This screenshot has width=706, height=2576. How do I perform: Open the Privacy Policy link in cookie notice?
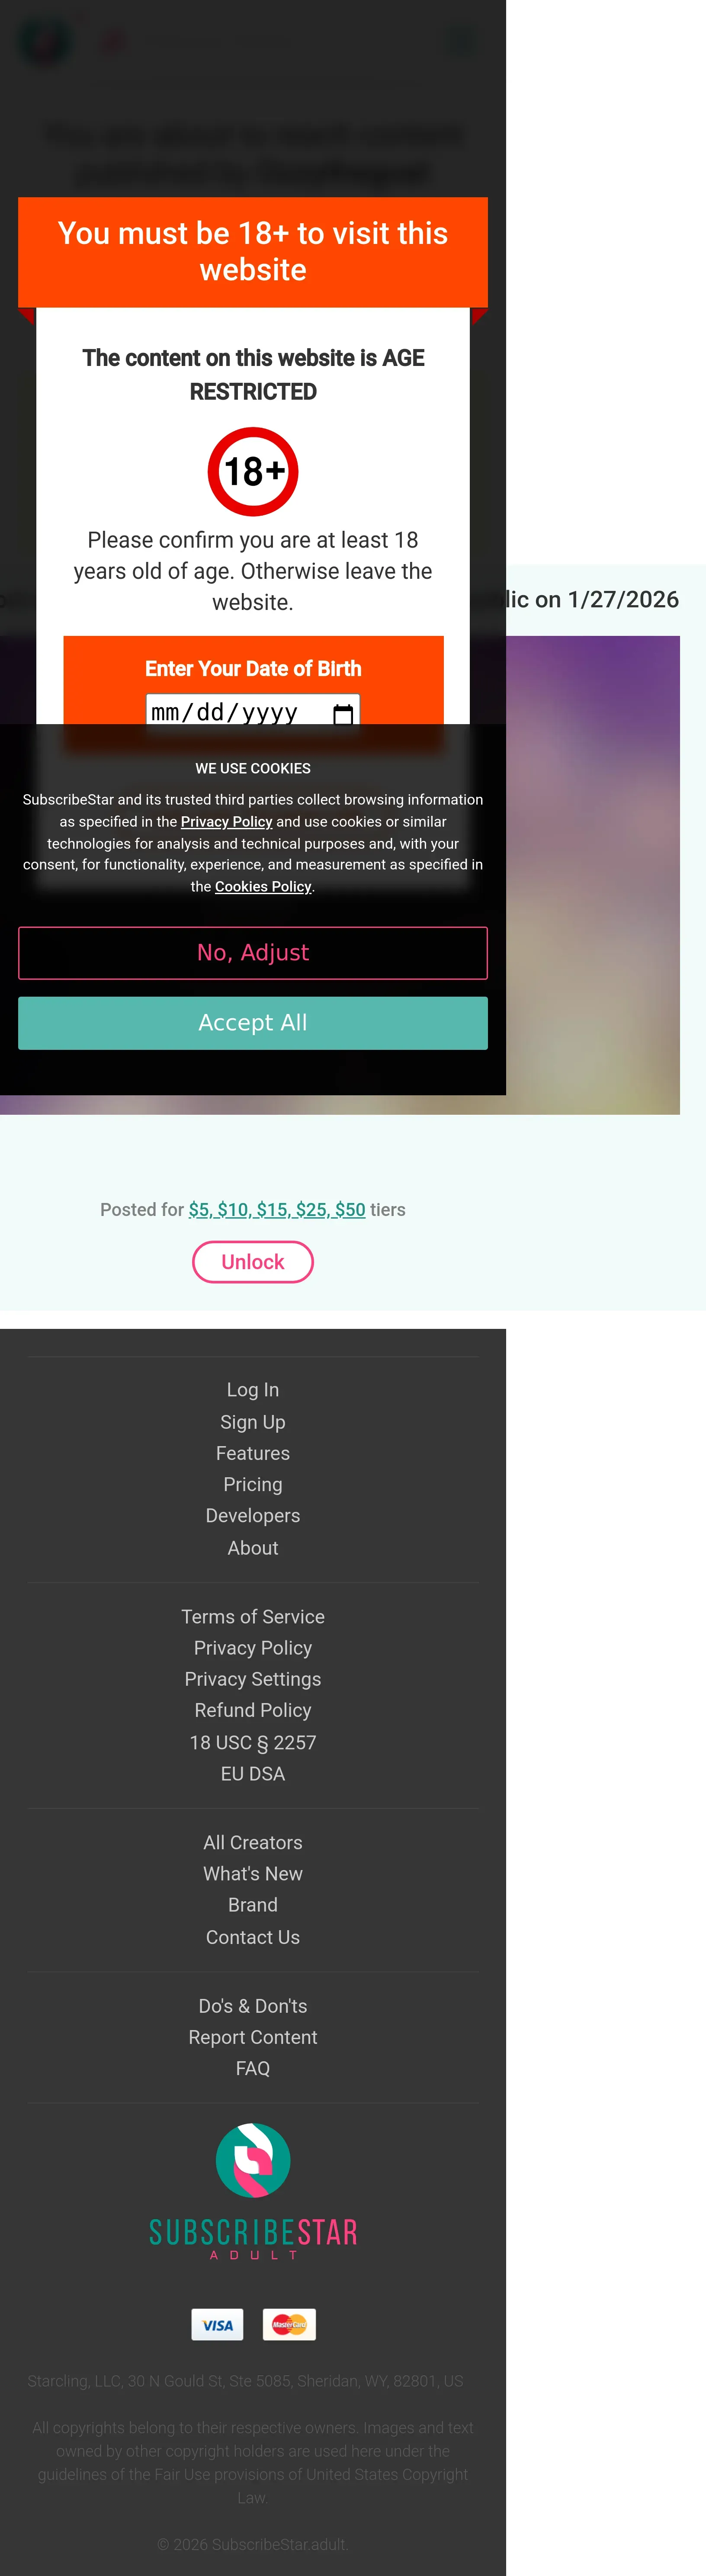pos(226,822)
